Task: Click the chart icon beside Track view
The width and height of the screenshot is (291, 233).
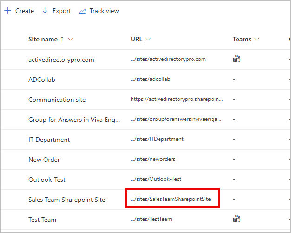Action: click(82, 11)
